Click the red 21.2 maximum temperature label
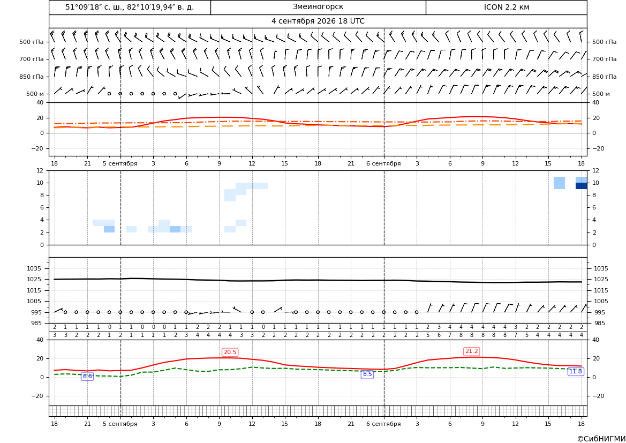626x443 pixels. click(471, 351)
